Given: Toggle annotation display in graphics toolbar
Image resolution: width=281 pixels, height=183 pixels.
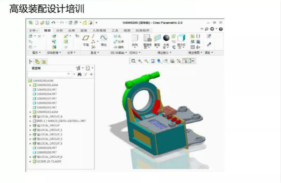Looking at the screenshot, I should pyautogui.click(x=185, y=61).
